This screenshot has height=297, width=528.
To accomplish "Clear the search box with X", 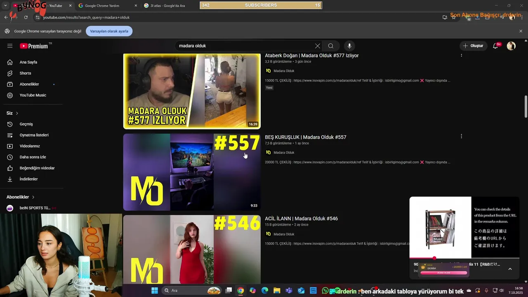I will point(317,46).
